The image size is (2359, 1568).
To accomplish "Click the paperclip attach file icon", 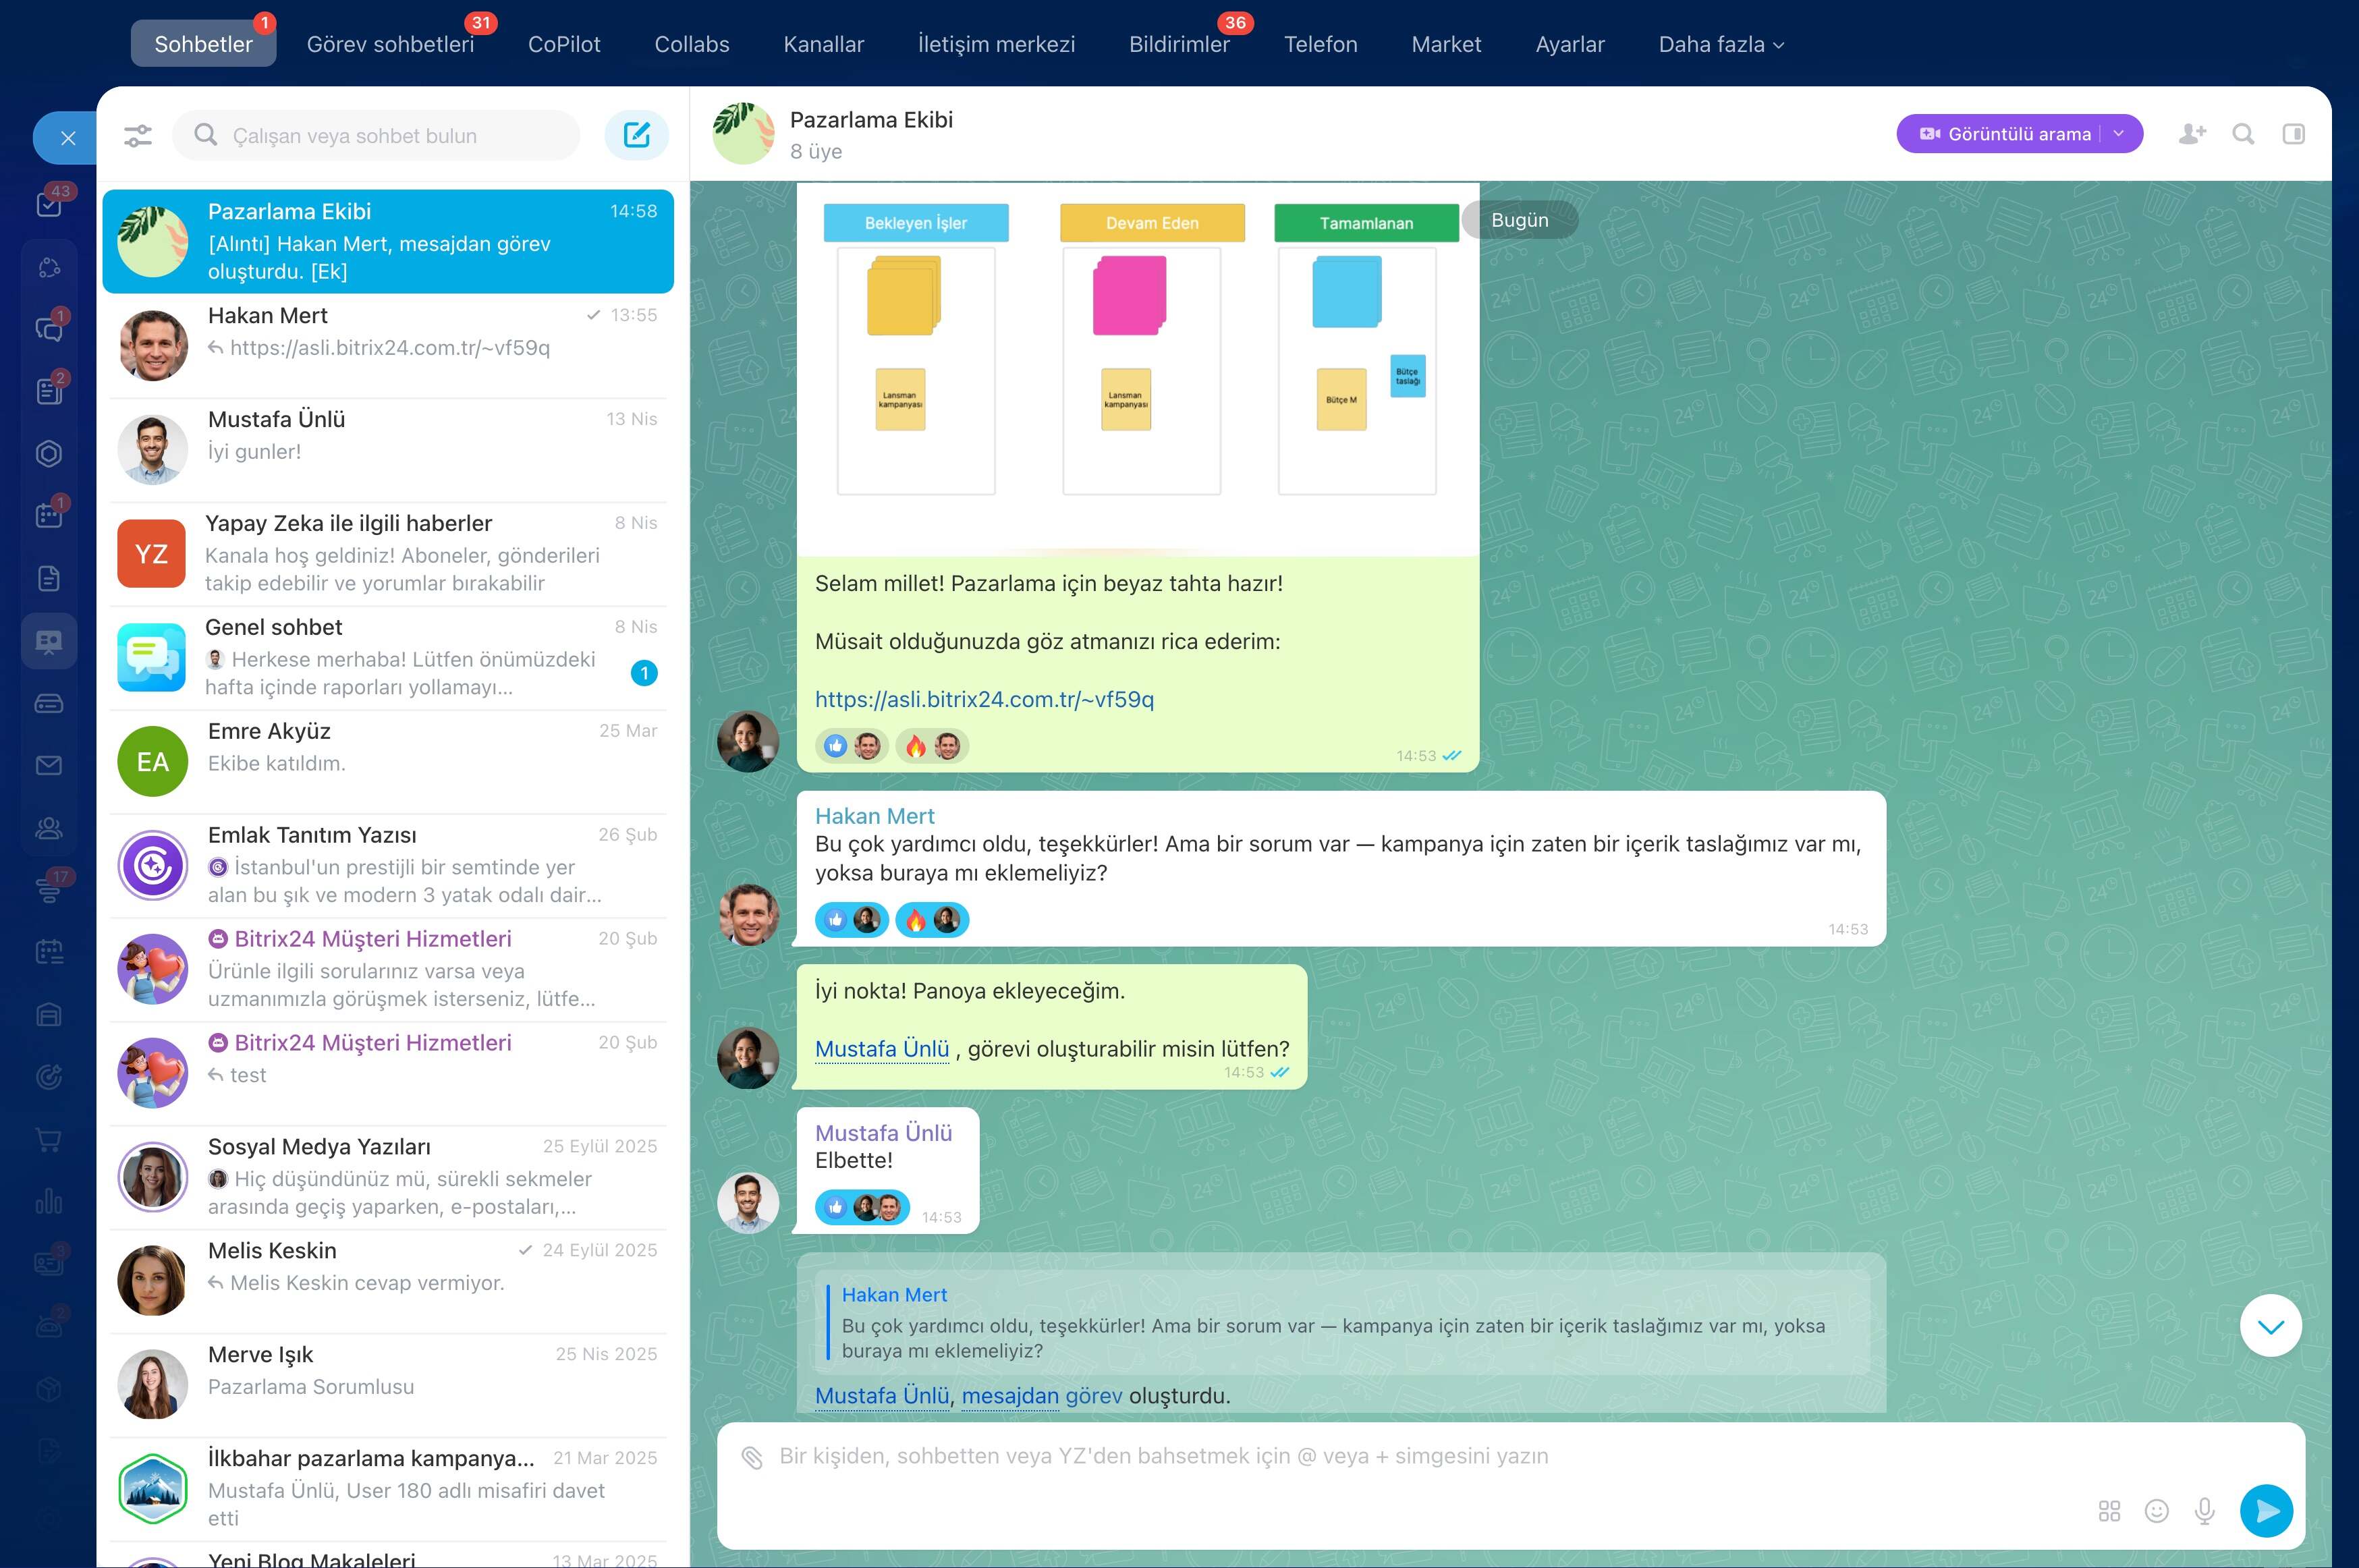I will [x=752, y=1457].
